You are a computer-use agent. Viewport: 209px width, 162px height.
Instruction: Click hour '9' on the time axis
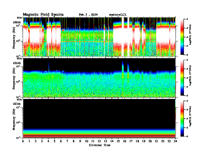pos(80,141)
